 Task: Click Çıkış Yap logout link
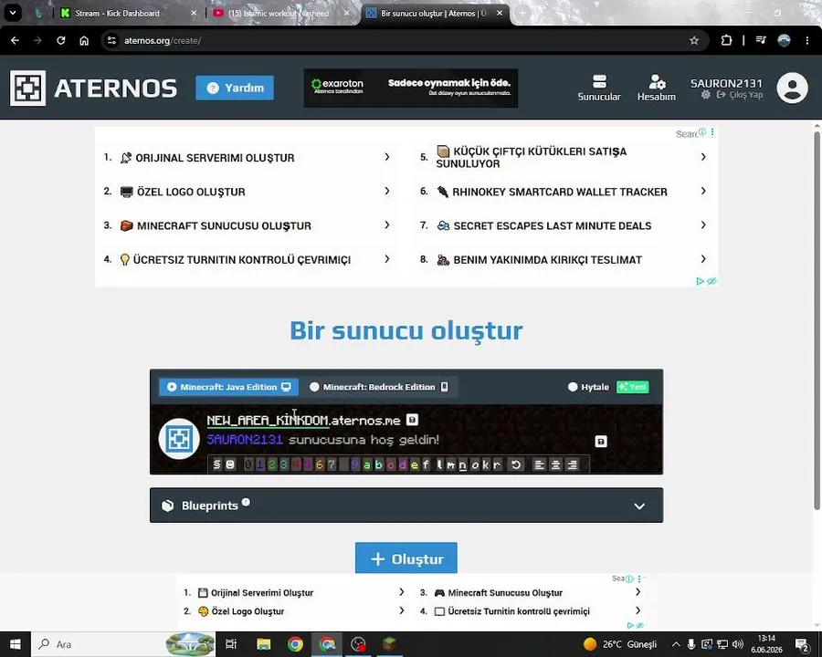(x=740, y=95)
